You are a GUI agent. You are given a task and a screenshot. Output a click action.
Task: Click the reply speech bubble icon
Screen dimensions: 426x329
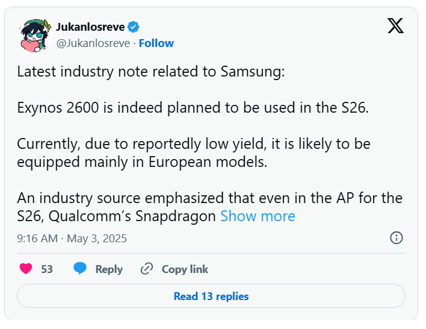(x=80, y=268)
